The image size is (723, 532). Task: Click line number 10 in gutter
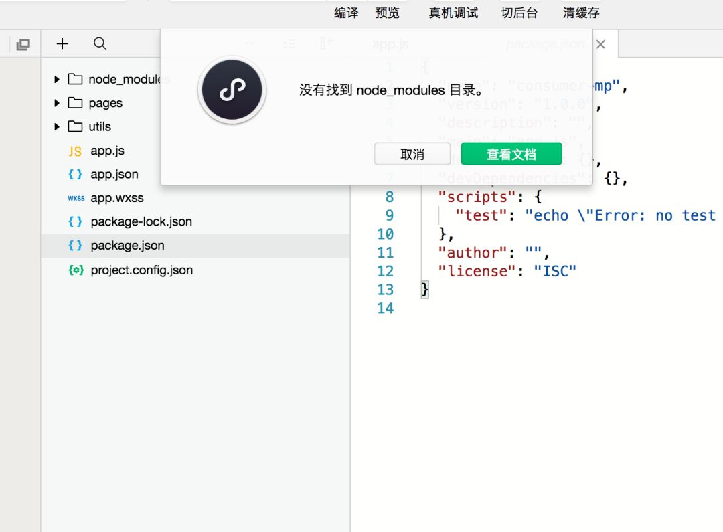386,234
